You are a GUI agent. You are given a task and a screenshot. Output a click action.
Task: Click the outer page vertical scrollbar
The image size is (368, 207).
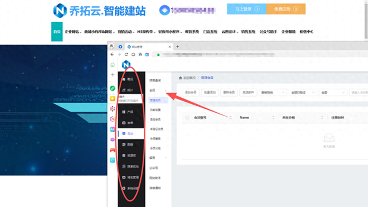point(366,21)
